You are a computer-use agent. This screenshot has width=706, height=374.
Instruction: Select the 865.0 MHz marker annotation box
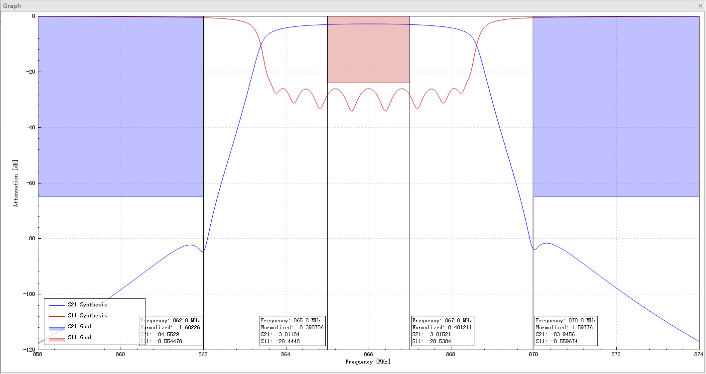click(x=291, y=331)
